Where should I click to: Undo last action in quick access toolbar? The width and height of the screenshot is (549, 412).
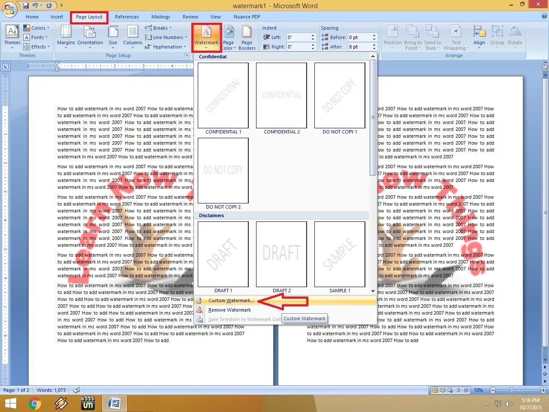tap(35, 6)
